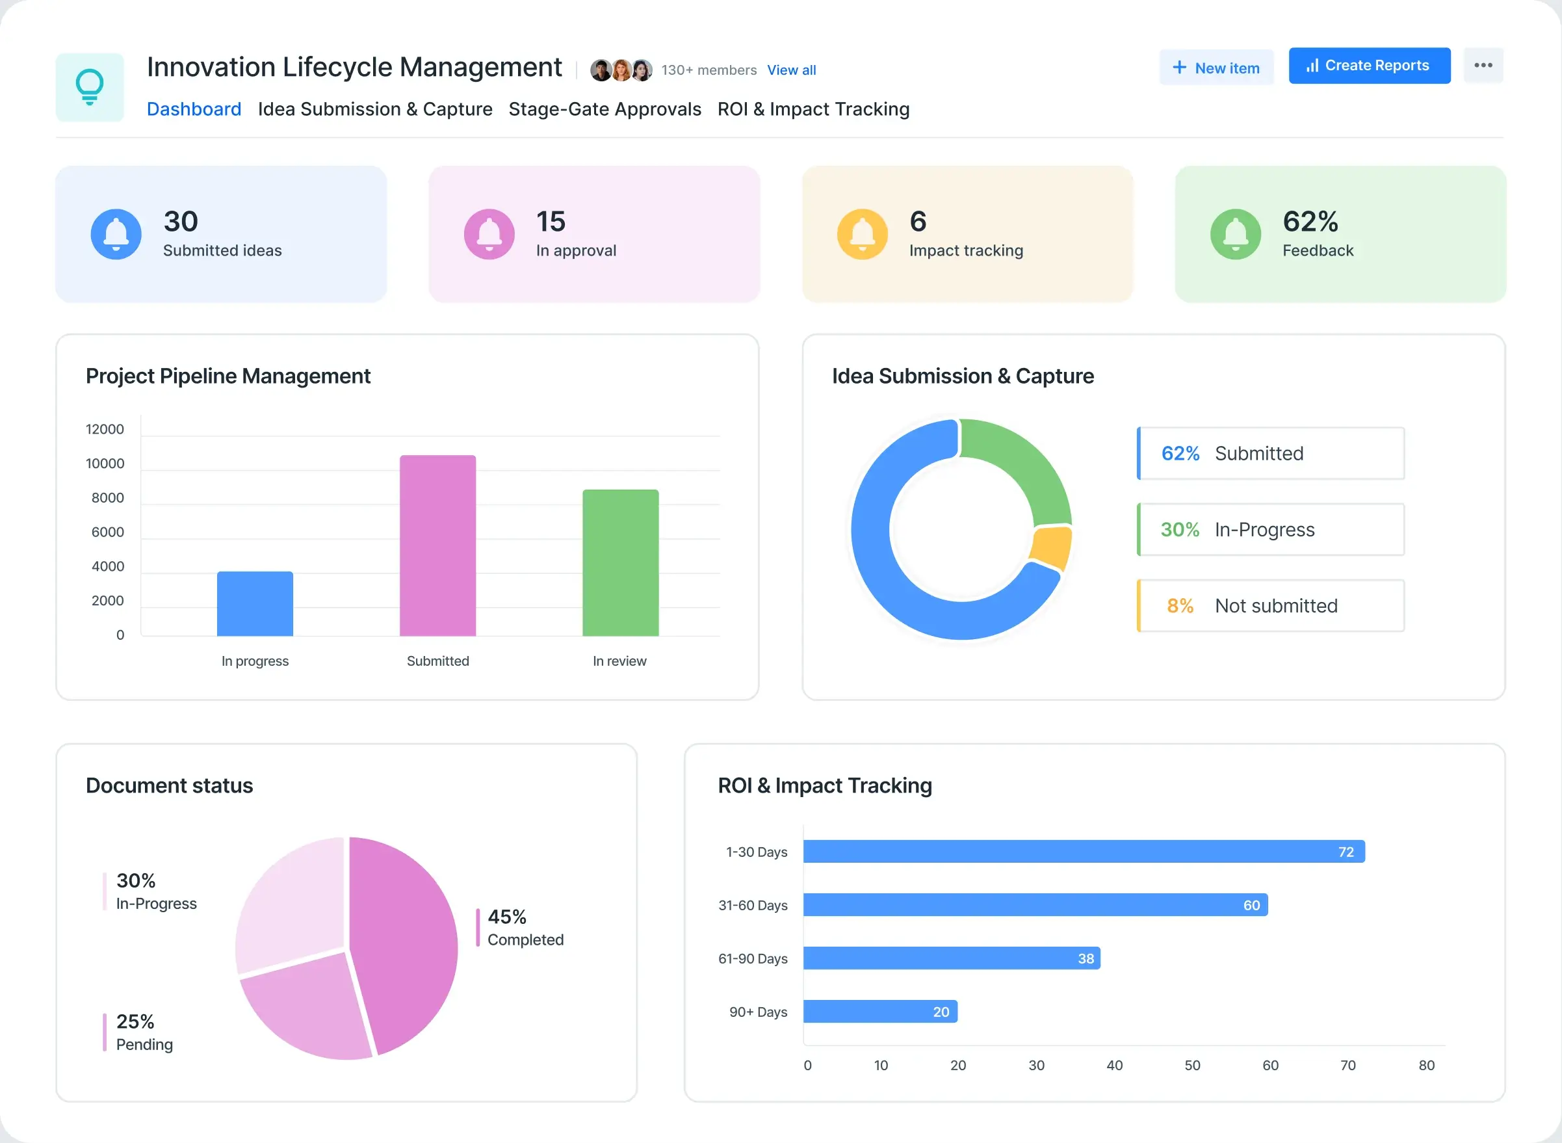The height and width of the screenshot is (1143, 1562).
Task: Click the View all members link
Action: (x=791, y=70)
